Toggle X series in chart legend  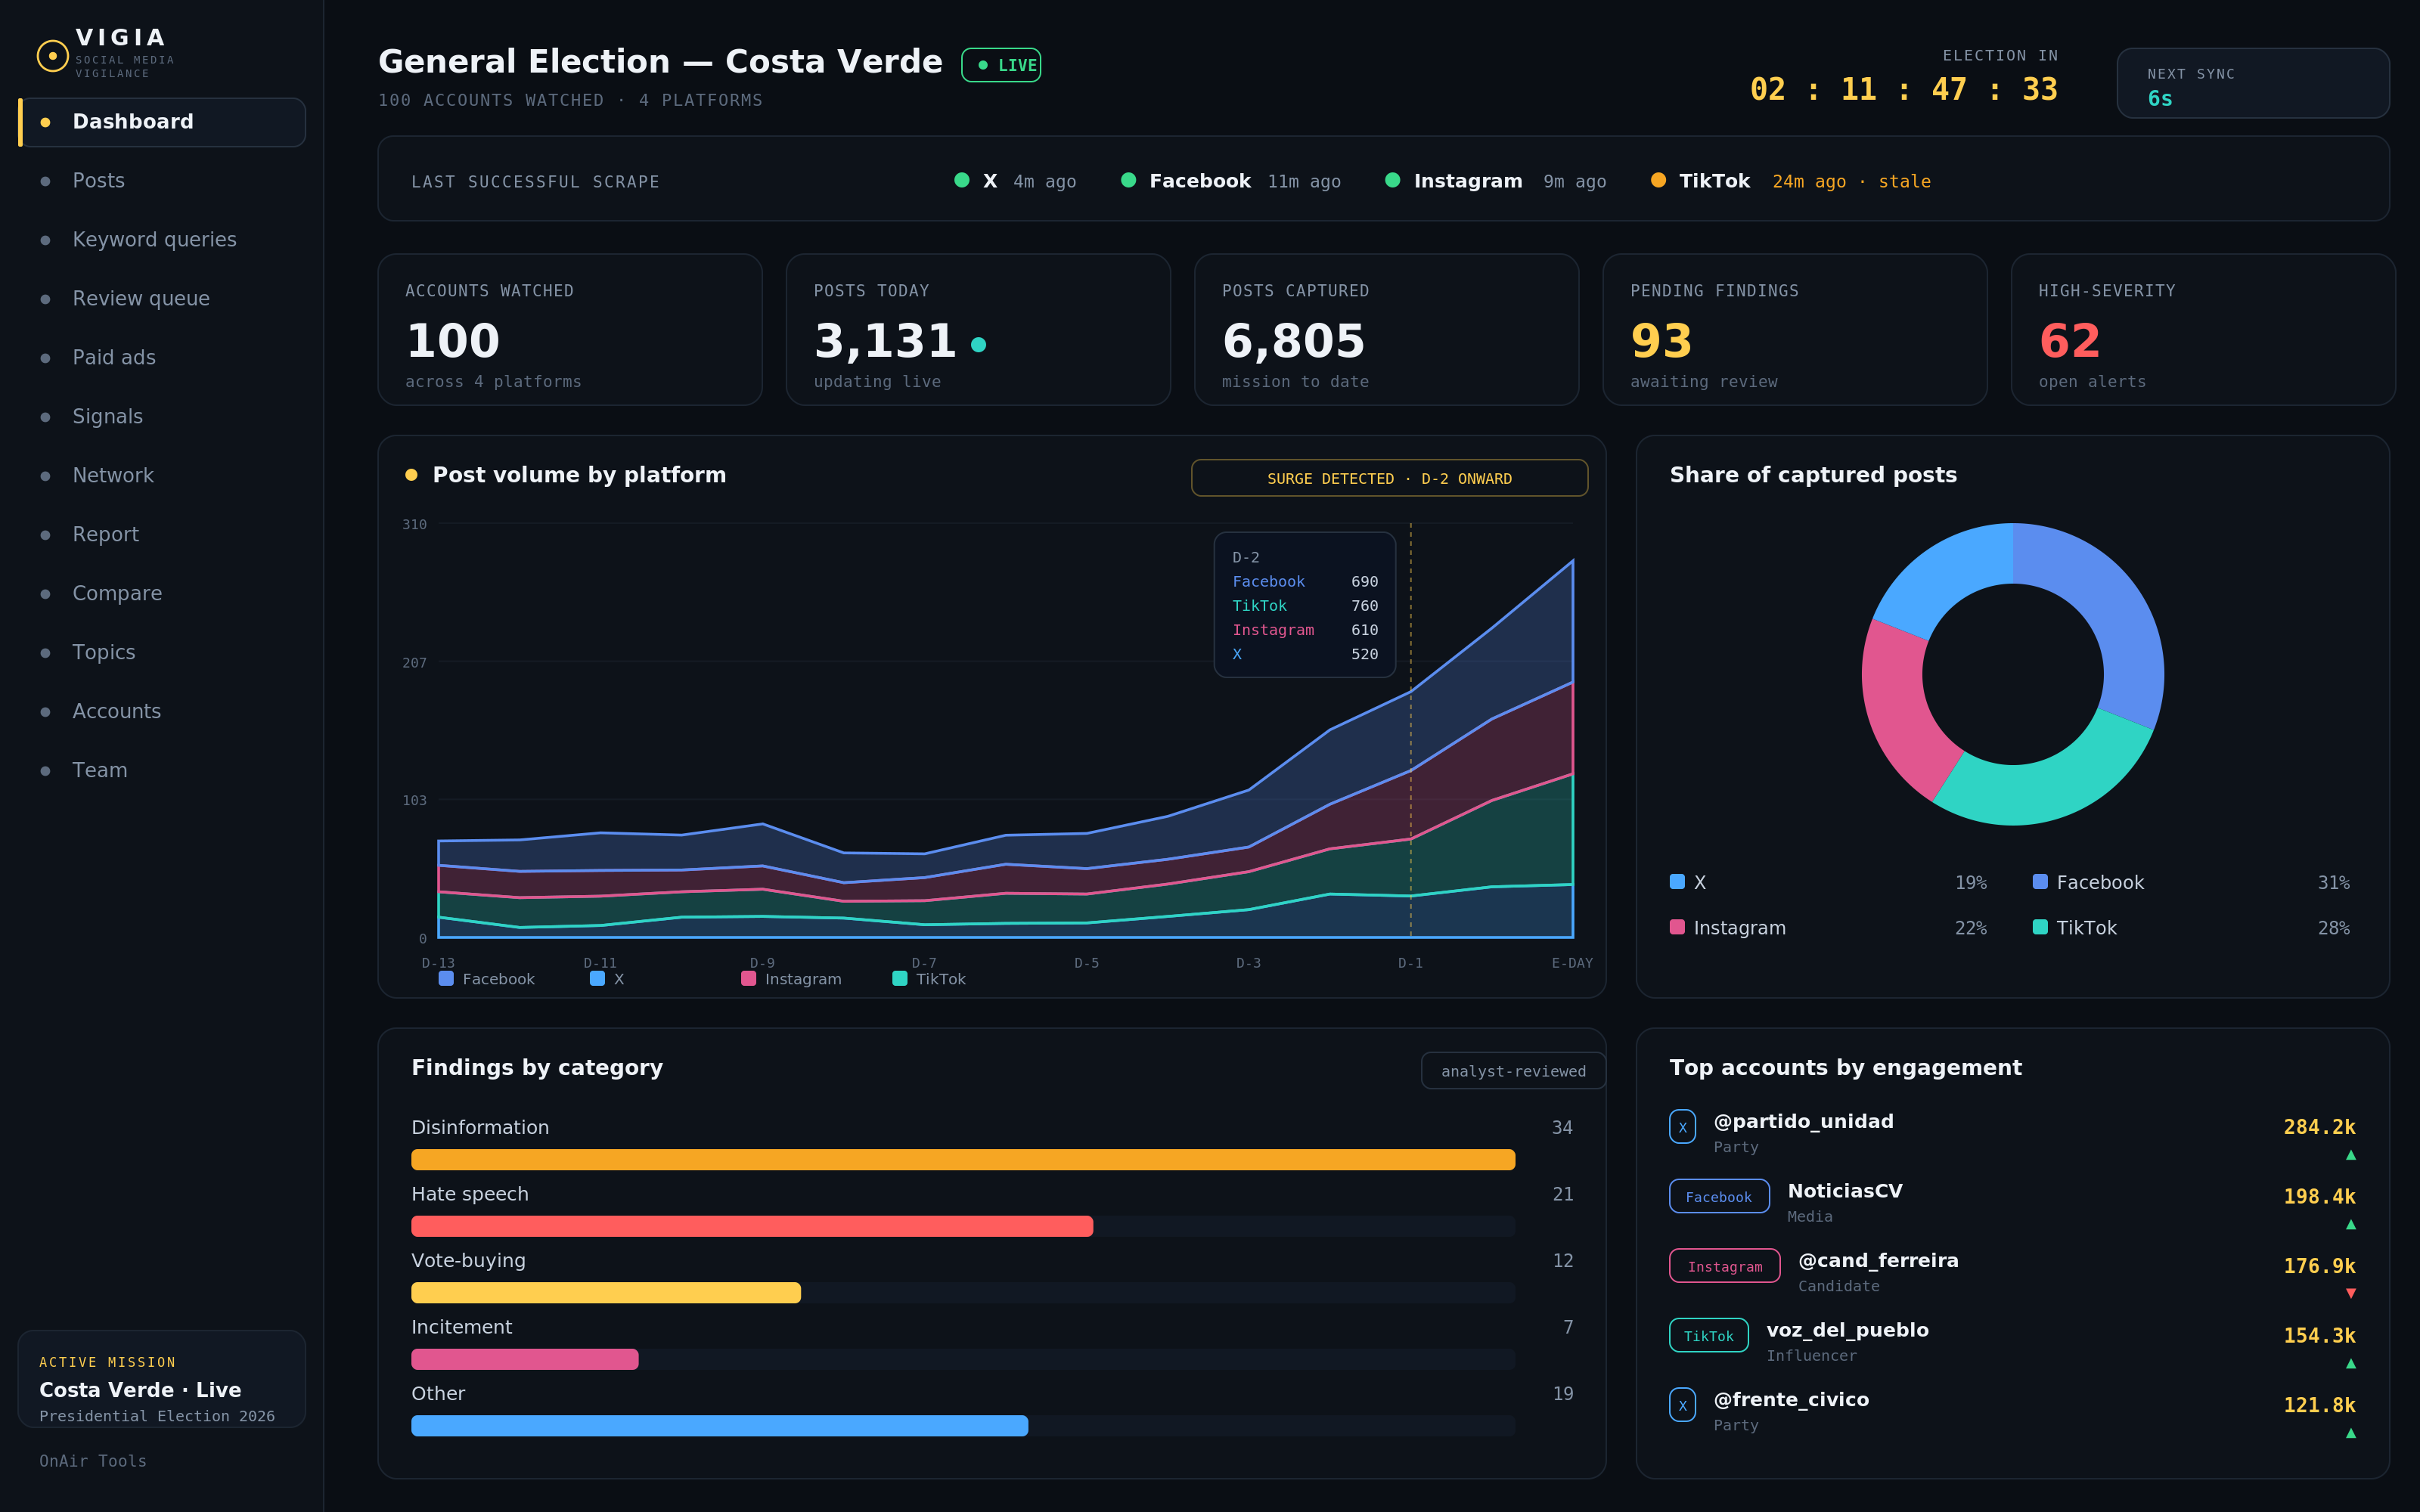(607, 979)
